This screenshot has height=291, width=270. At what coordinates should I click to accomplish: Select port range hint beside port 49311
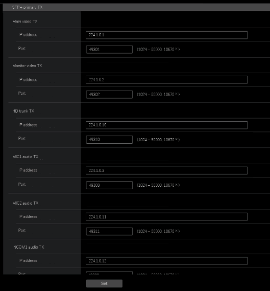click(x=158, y=231)
